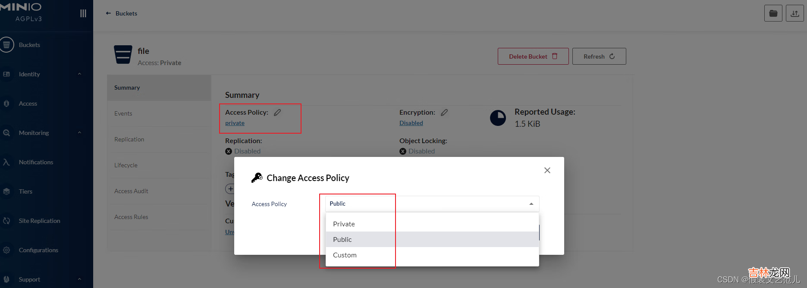
Task: Open Buckets in the left sidebar
Action: (29, 45)
